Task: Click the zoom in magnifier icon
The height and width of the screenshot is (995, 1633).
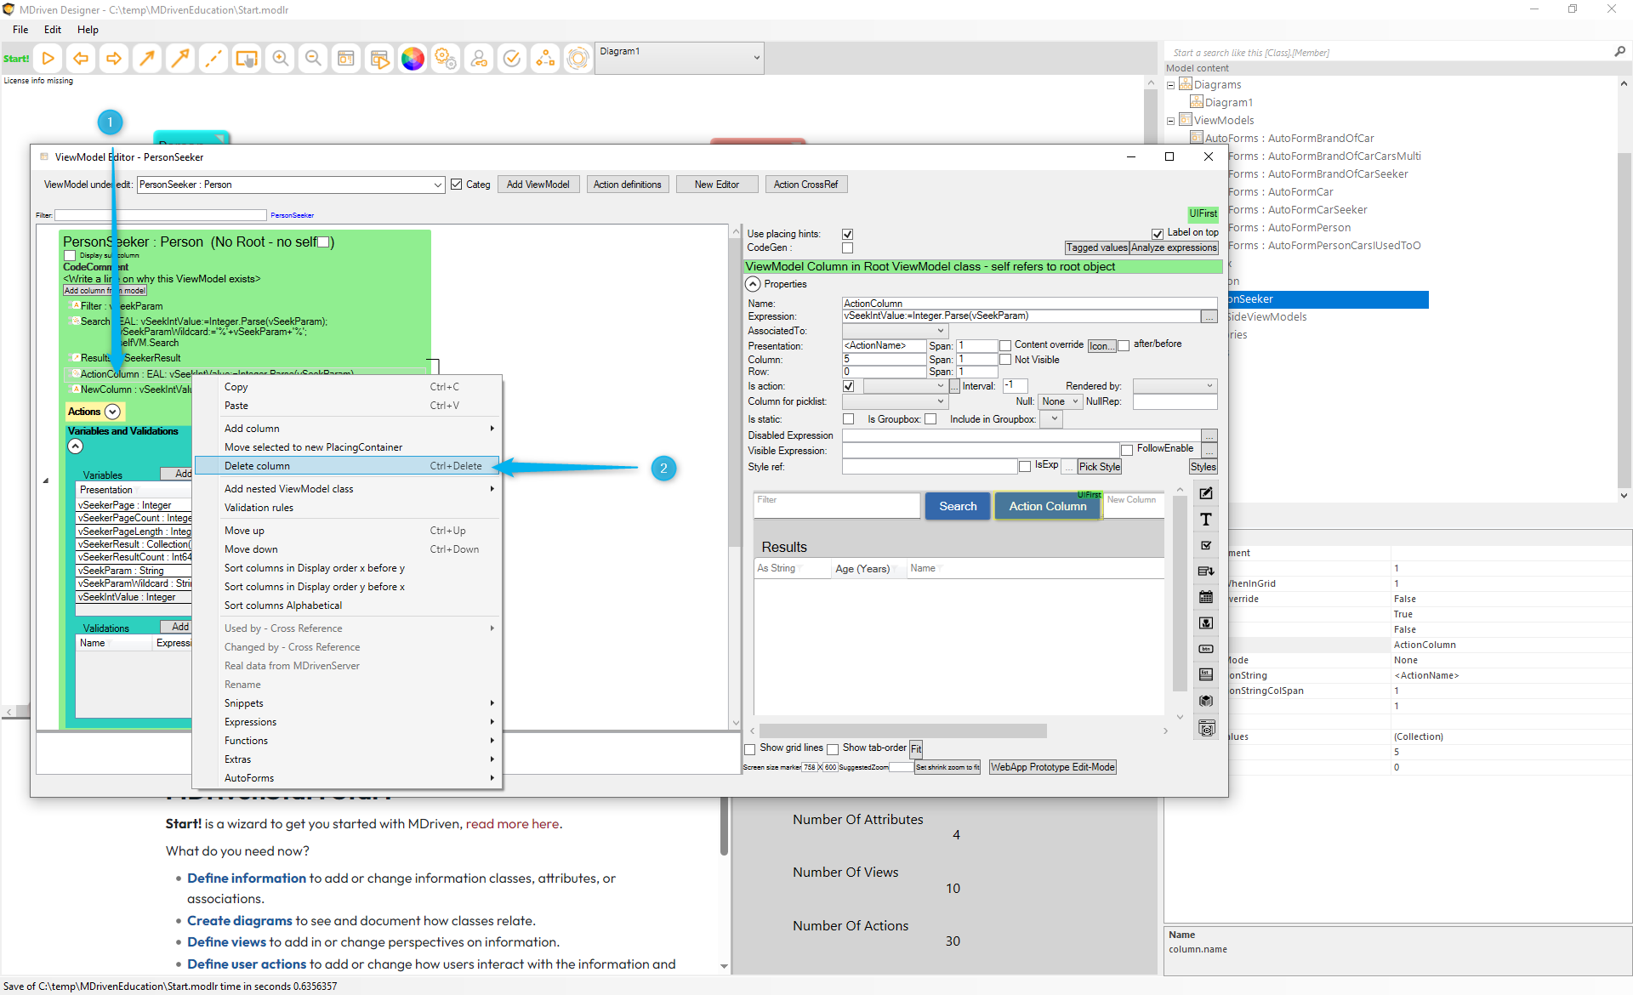Action: [x=280, y=59]
